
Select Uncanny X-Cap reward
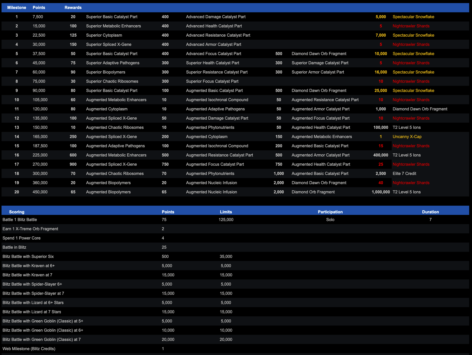[x=407, y=137]
